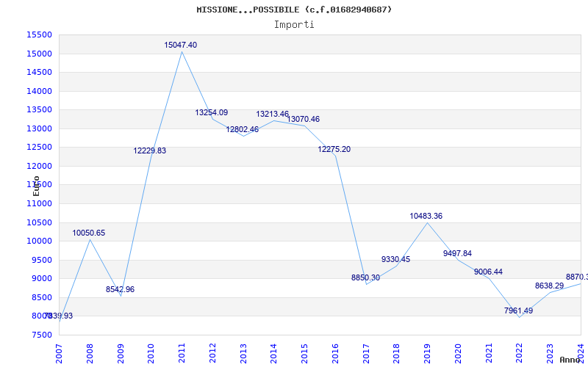Click the 2007 x-axis year label
Screen dimensions: 588x367
coord(60,354)
